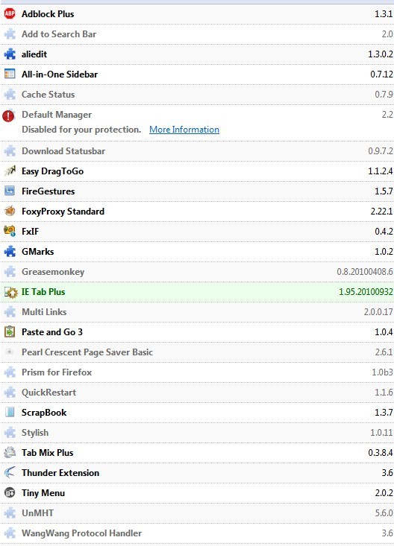
Task: Select the Default Manager name
Action: (57, 115)
